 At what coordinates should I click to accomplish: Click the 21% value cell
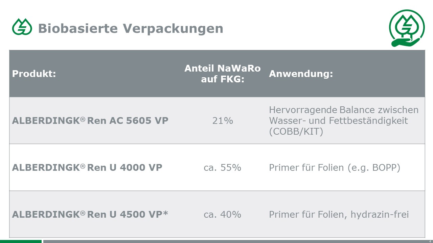(223, 120)
